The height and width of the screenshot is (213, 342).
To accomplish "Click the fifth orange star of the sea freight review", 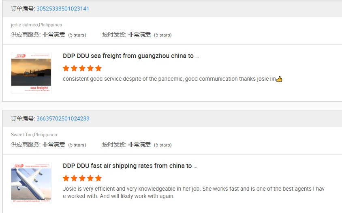I will pos(98,68).
